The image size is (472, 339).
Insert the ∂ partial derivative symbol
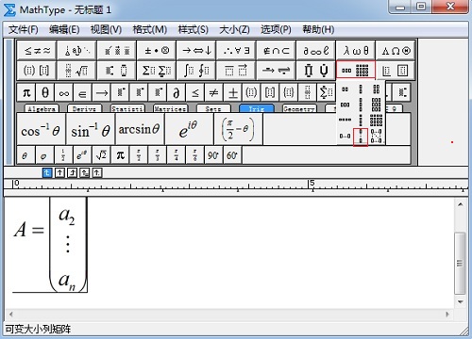tap(177, 93)
